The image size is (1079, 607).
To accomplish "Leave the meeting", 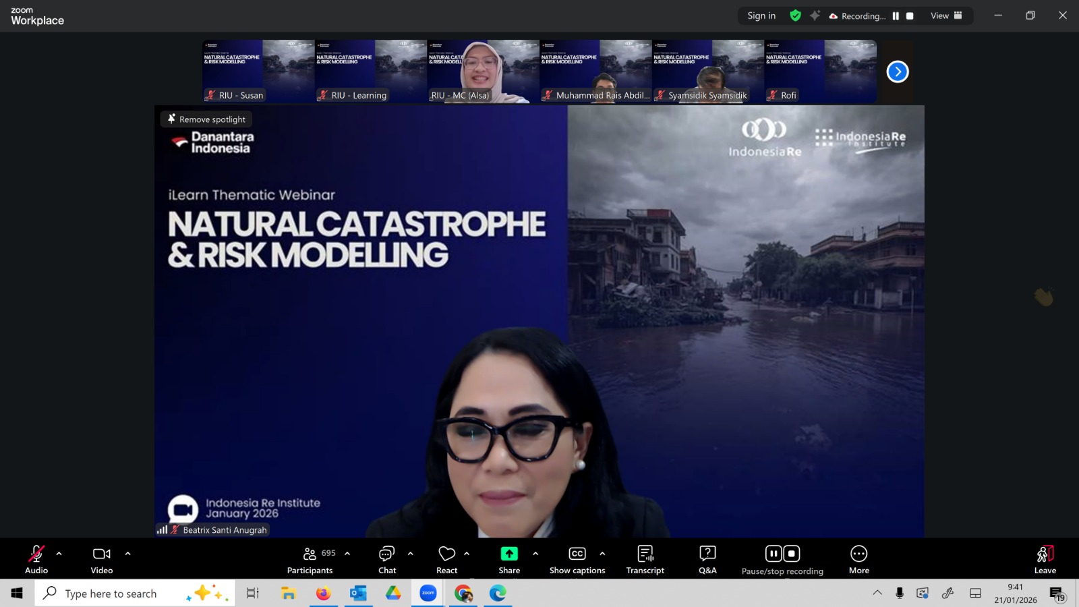I will 1045,559.
